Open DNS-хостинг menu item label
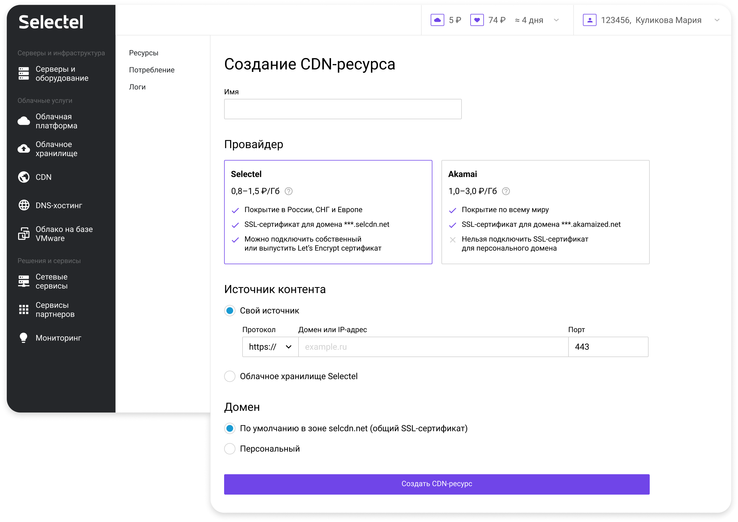The width and height of the screenshot is (738, 522). tap(59, 205)
